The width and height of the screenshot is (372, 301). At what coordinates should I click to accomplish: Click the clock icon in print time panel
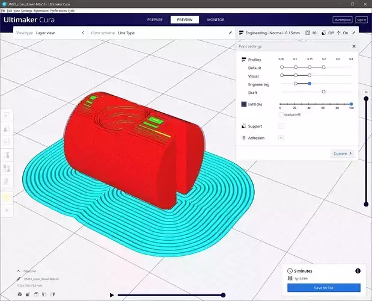[x=290, y=271]
